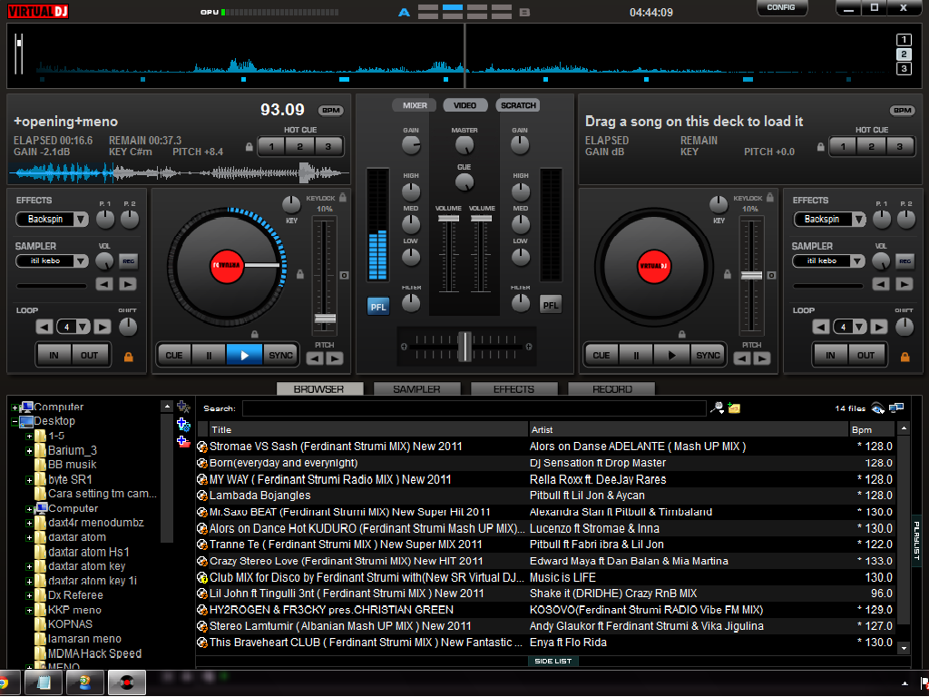Click the left deck play button
The width and height of the screenshot is (929, 697).
tap(244, 355)
